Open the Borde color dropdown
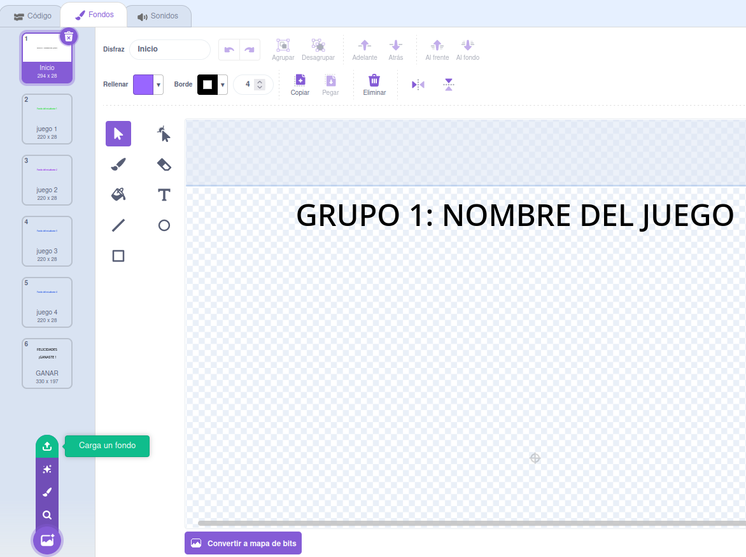The image size is (746, 557). (x=221, y=84)
